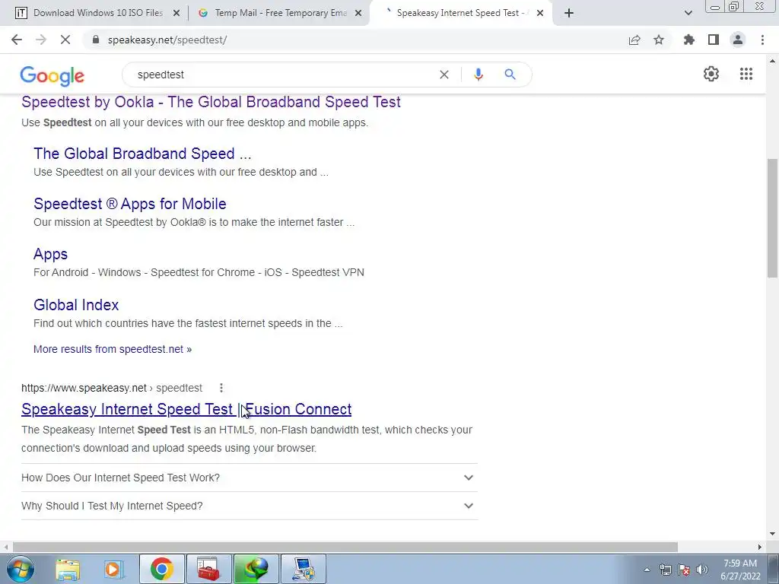Image resolution: width=779 pixels, height=584 pixels.
Task: Open Google quick settings gear
Action: (x=711, y=74)
